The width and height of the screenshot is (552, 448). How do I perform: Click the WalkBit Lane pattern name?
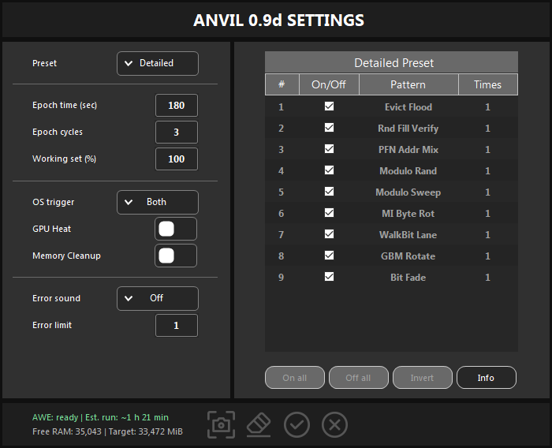click(408, 235)
